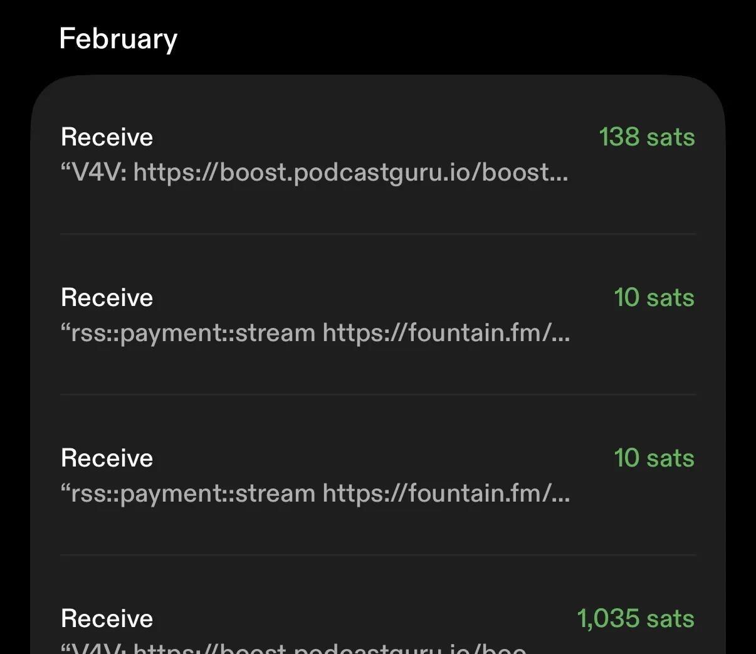Click the February section header
This screenshot has width=756, height=654.
(118, 38)
